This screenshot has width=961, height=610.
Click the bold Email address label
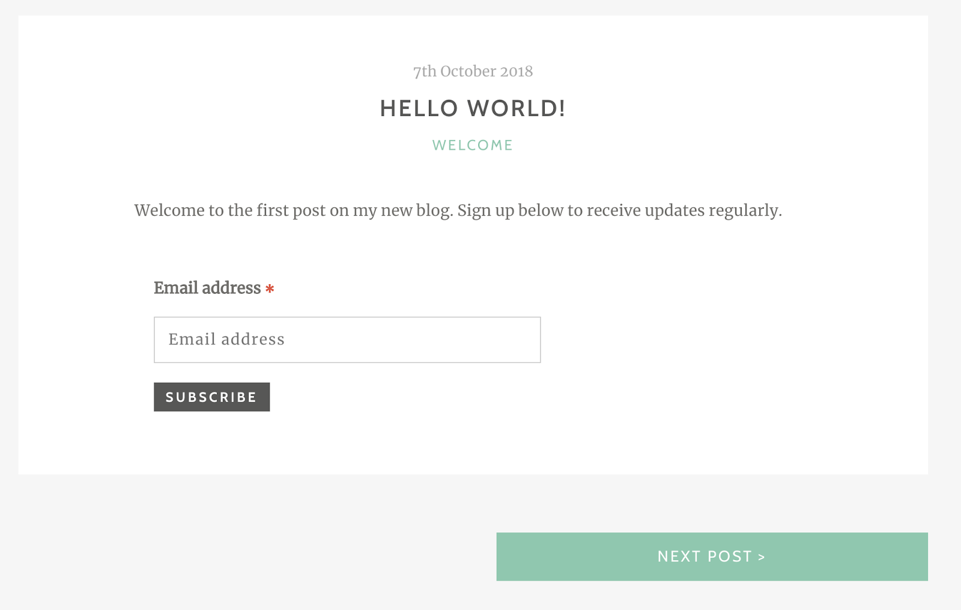point(207,288)
